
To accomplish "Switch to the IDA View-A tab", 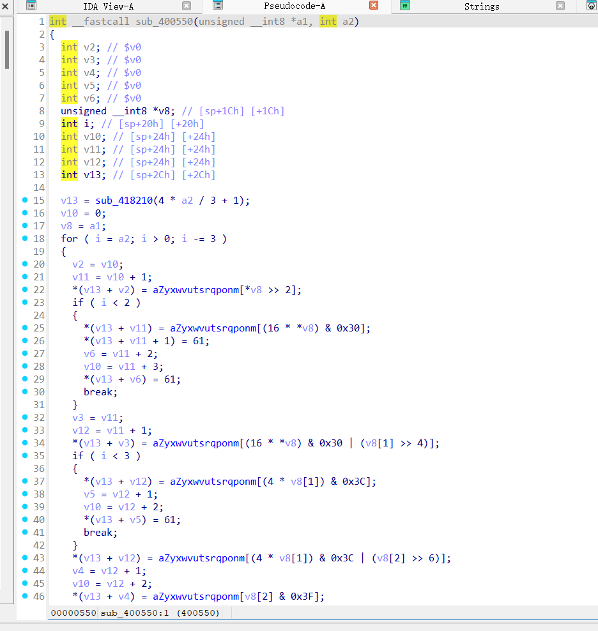I will click(x=108, y=6).
